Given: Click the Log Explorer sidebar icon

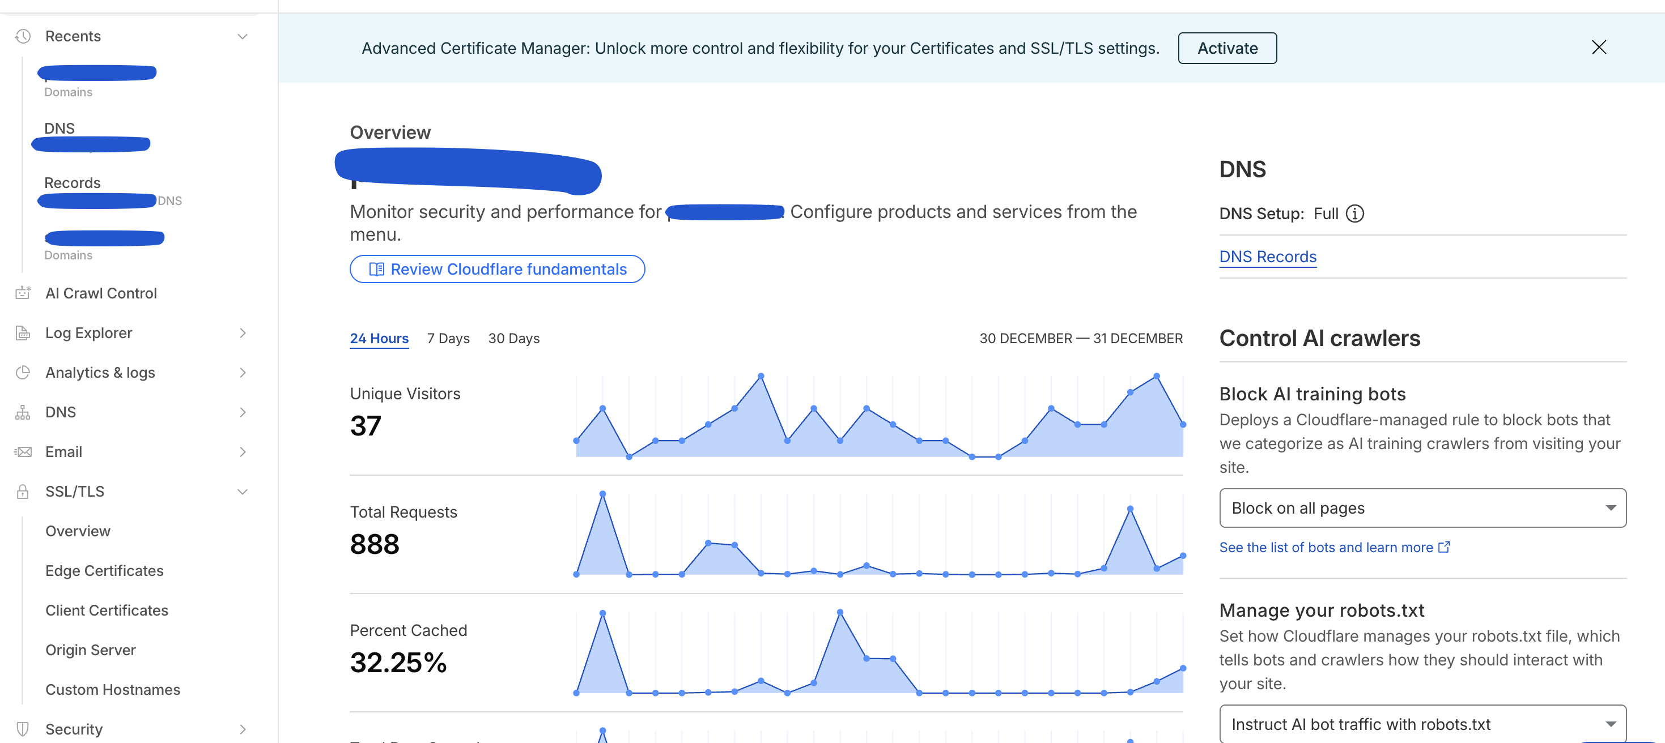Looking at the screenshot, I should [23, 333].
